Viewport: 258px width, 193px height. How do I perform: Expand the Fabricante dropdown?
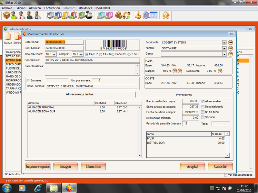click(224, 42)
